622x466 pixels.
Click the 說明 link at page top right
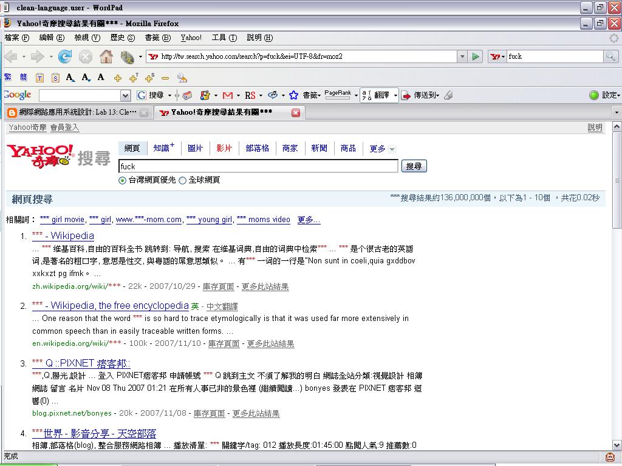click(595, 127)
